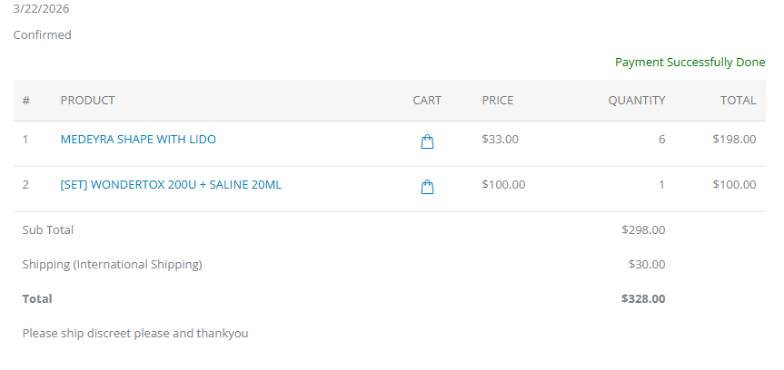Click the # column header
Viewport: 784px width, 370px height.
[26, 101]
